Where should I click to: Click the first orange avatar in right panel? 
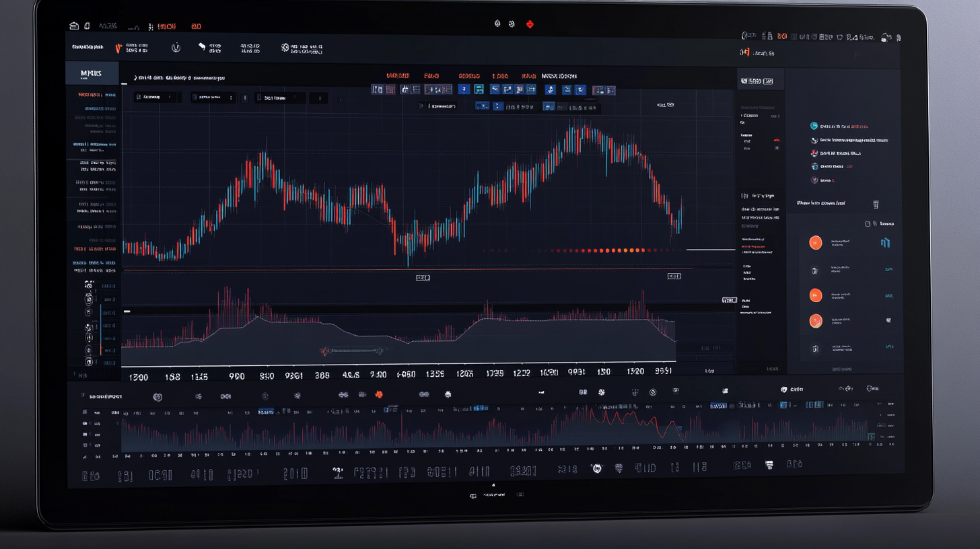(815, 242)
